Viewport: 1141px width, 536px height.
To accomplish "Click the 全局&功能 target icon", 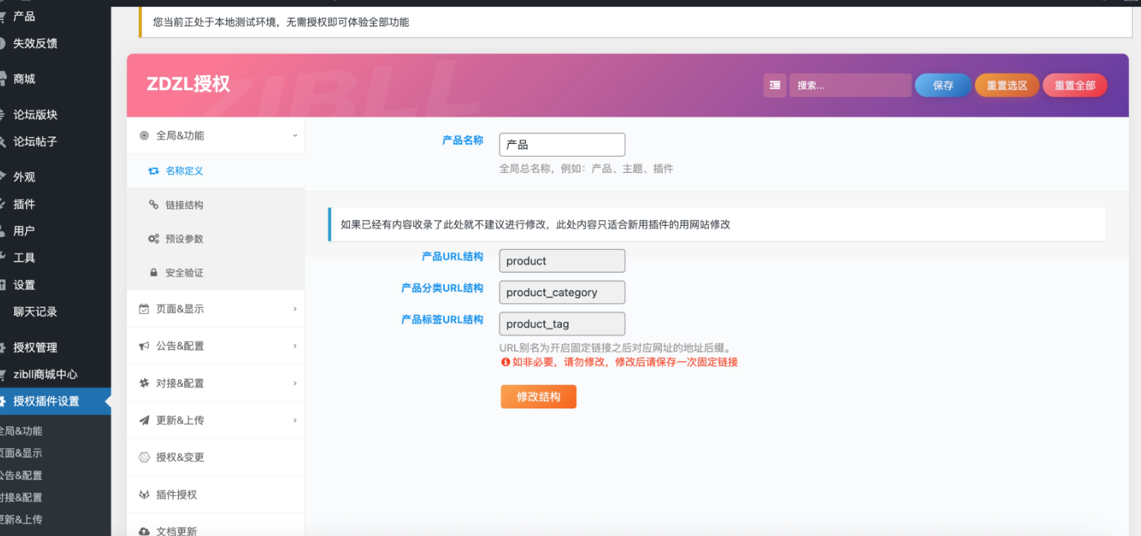I will (x=144, y=136).
